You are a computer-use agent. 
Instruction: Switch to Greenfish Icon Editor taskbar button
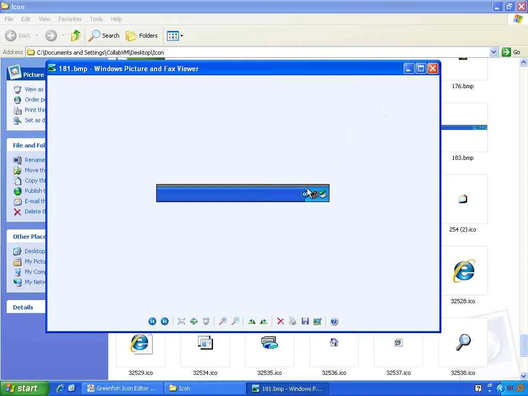(x=123, y=389)
